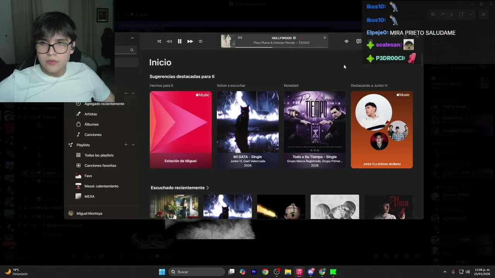
Task: Show hidden system tray icons
Action: click(445, 272)
